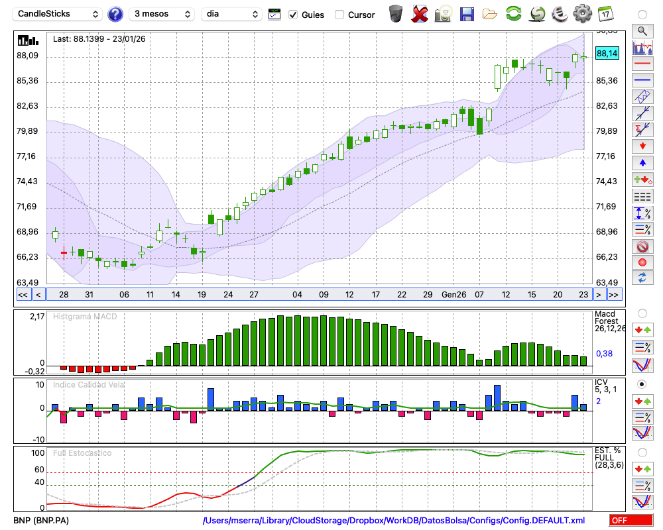
Task: Open the 3 mesos period dropdown
Action: [x=162, y=14]
